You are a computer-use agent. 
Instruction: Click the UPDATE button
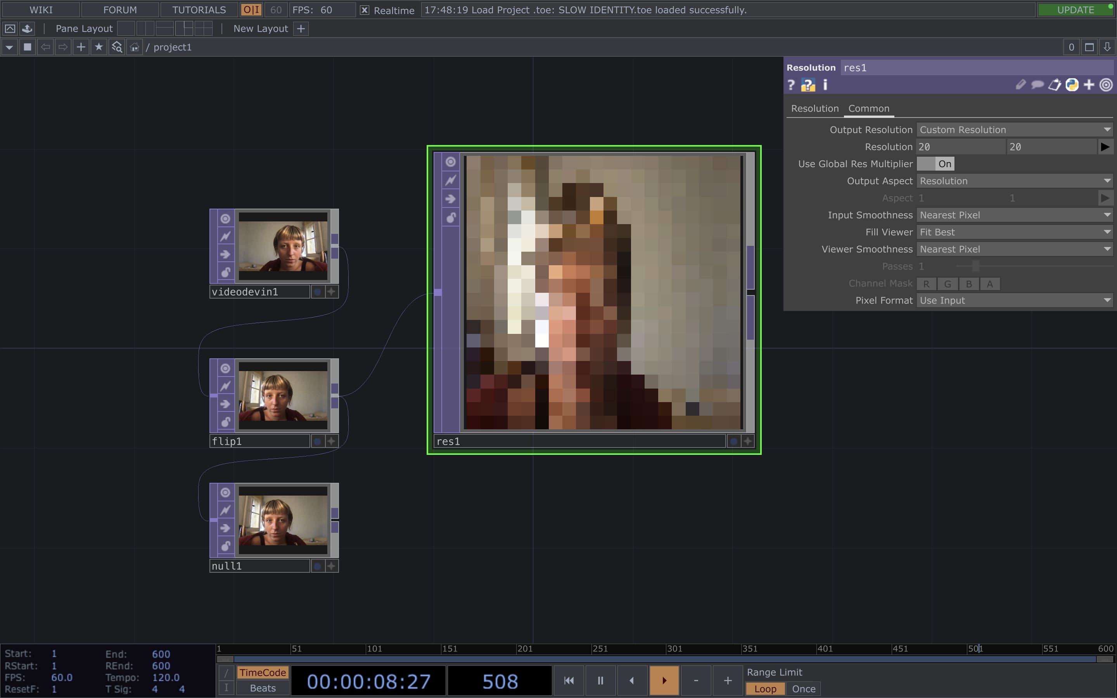[x=1076, y=9]
